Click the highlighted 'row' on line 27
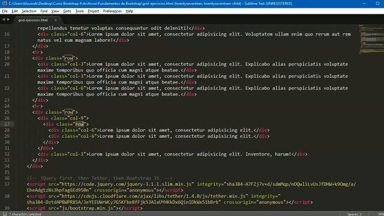 [x=79, y=124]
